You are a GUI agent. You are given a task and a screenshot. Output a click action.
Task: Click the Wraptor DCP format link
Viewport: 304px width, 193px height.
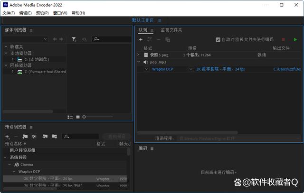pos(162,69)
